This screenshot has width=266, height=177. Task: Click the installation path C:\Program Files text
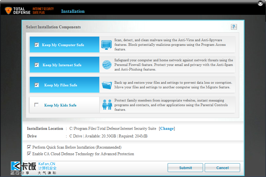(112, 129)
